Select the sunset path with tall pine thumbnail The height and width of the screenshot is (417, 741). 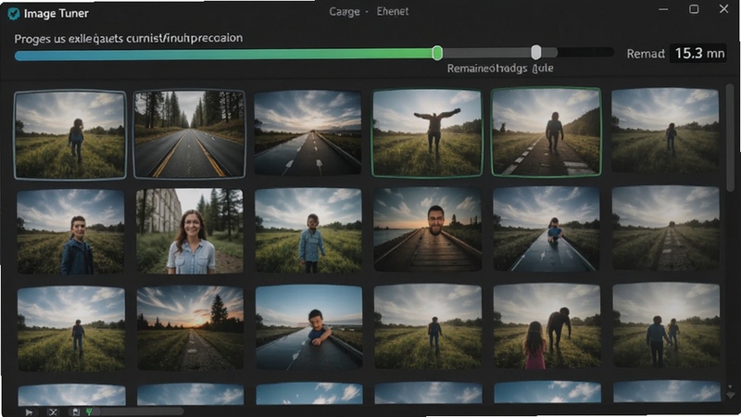click(x=190, y=328)
